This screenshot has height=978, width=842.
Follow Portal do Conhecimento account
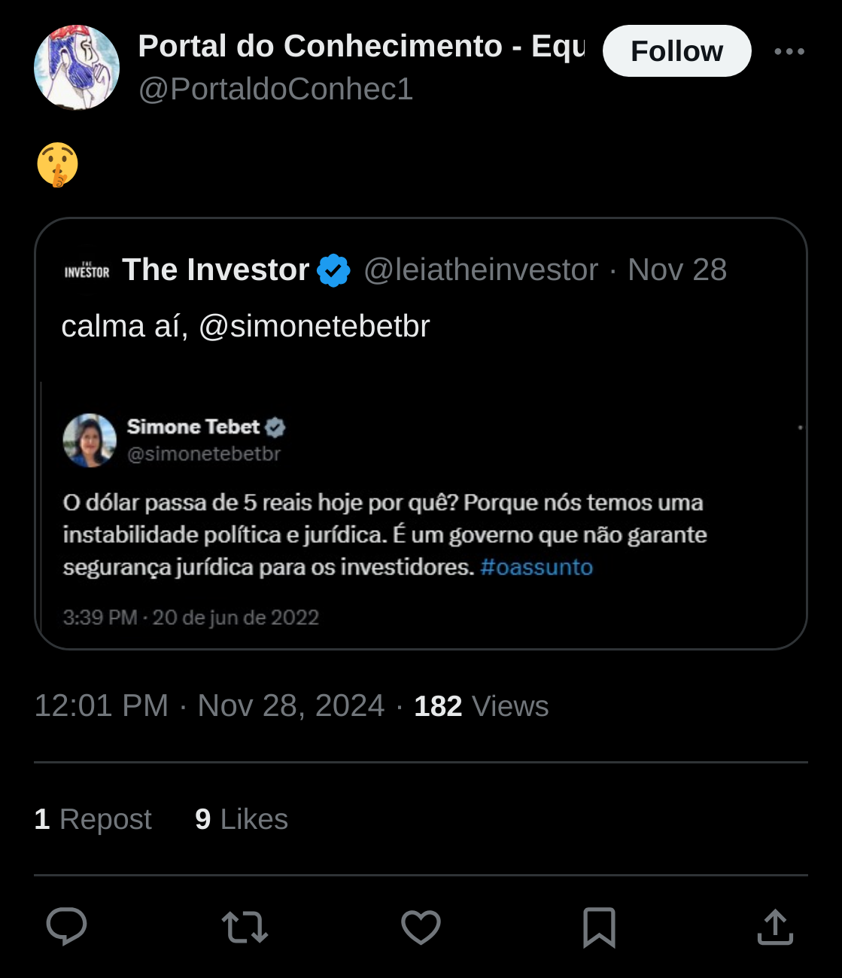676,51
